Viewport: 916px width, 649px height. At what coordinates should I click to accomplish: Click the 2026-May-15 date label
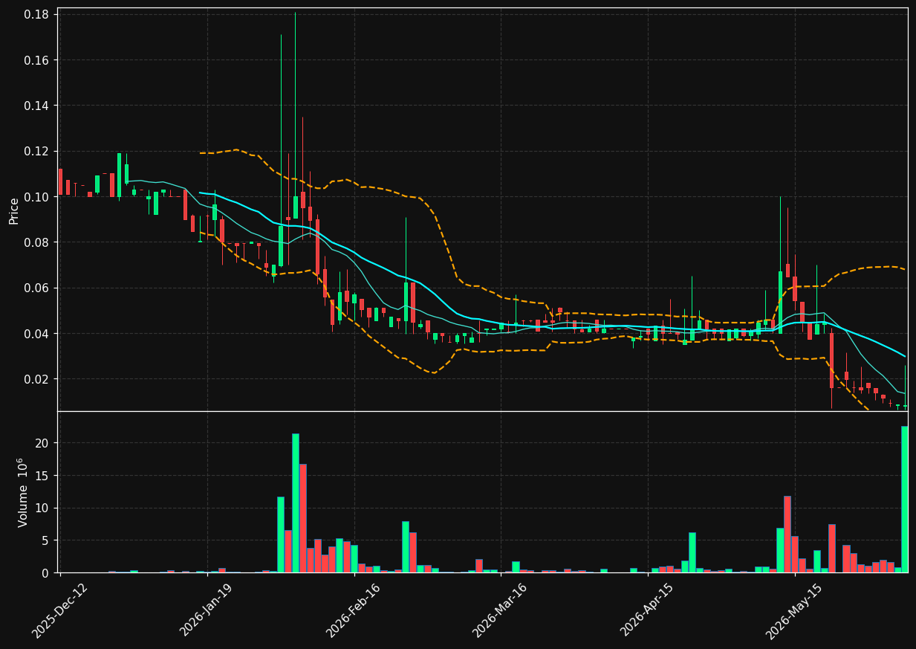(x=794, y=611)
